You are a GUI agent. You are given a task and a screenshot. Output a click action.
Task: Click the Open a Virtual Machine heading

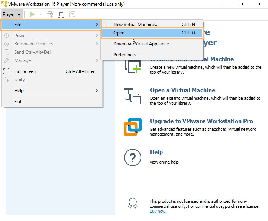pyautogui.click(x=182, y=90)
